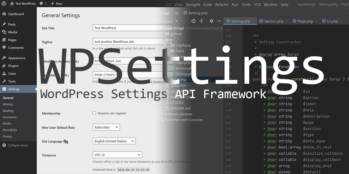Screen dimensions: 349x174
Task: Open the comments bubble icon in the top bar
Action: click(41, 4)
